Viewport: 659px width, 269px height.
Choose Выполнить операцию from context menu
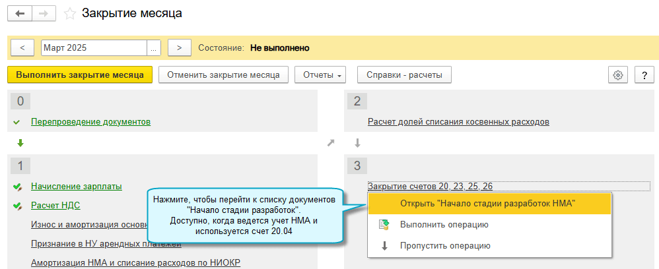[x=489, y=225]
